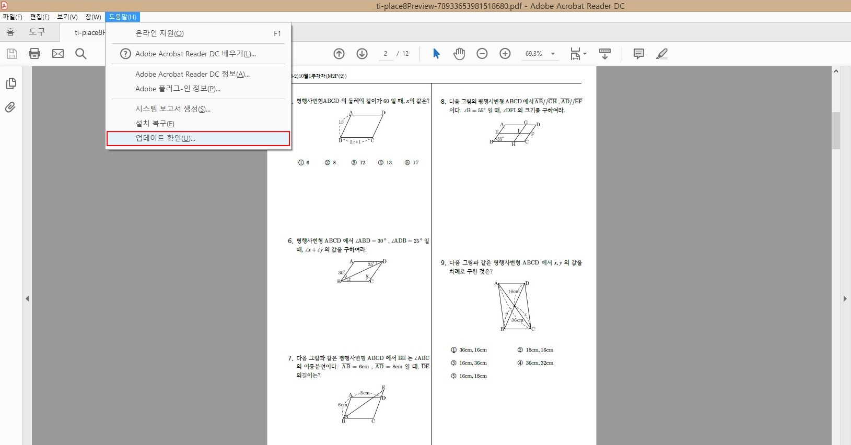Click answer choice ③ 12 in question 5
Image resolution: width=851 pixels, height=445 pixels.
(x=358, y=163)
